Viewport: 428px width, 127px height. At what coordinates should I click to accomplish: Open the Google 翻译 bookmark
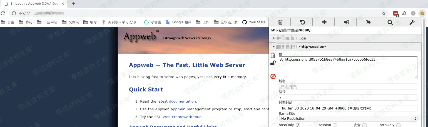(x=178, y=22)
